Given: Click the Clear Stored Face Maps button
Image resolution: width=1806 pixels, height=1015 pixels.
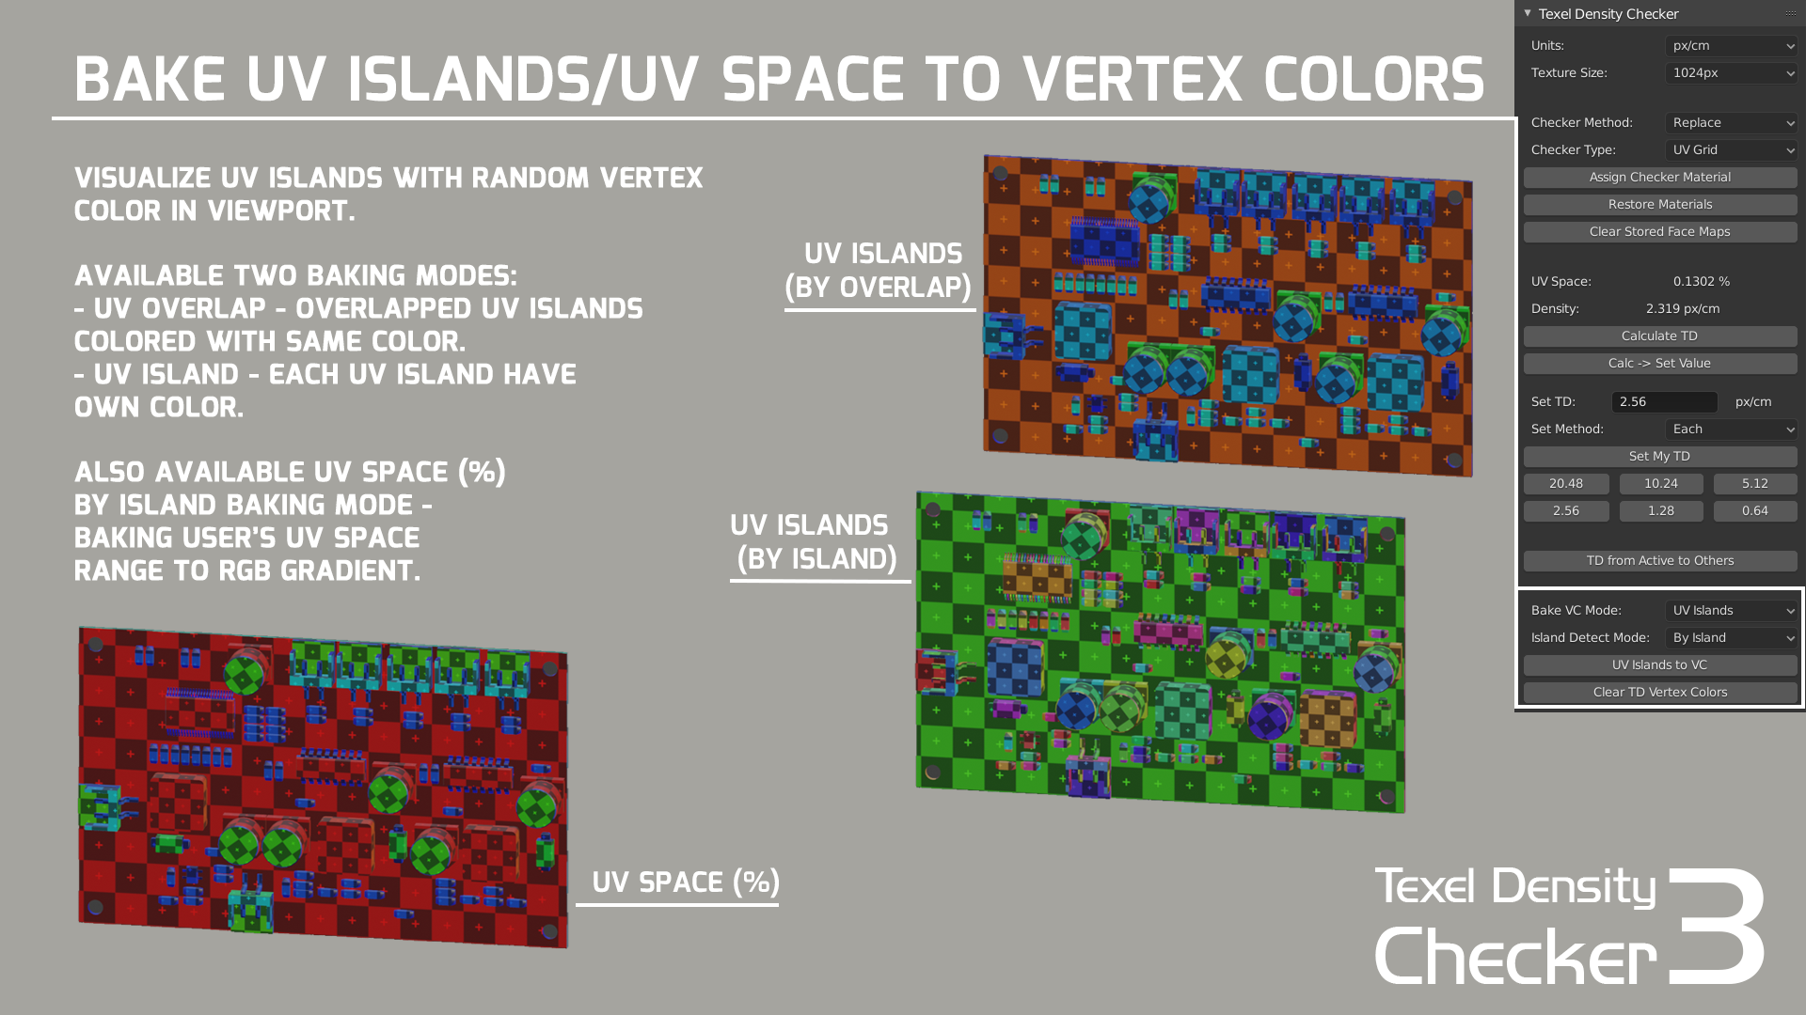Looking at the screenshot, I should point(1658,230).
